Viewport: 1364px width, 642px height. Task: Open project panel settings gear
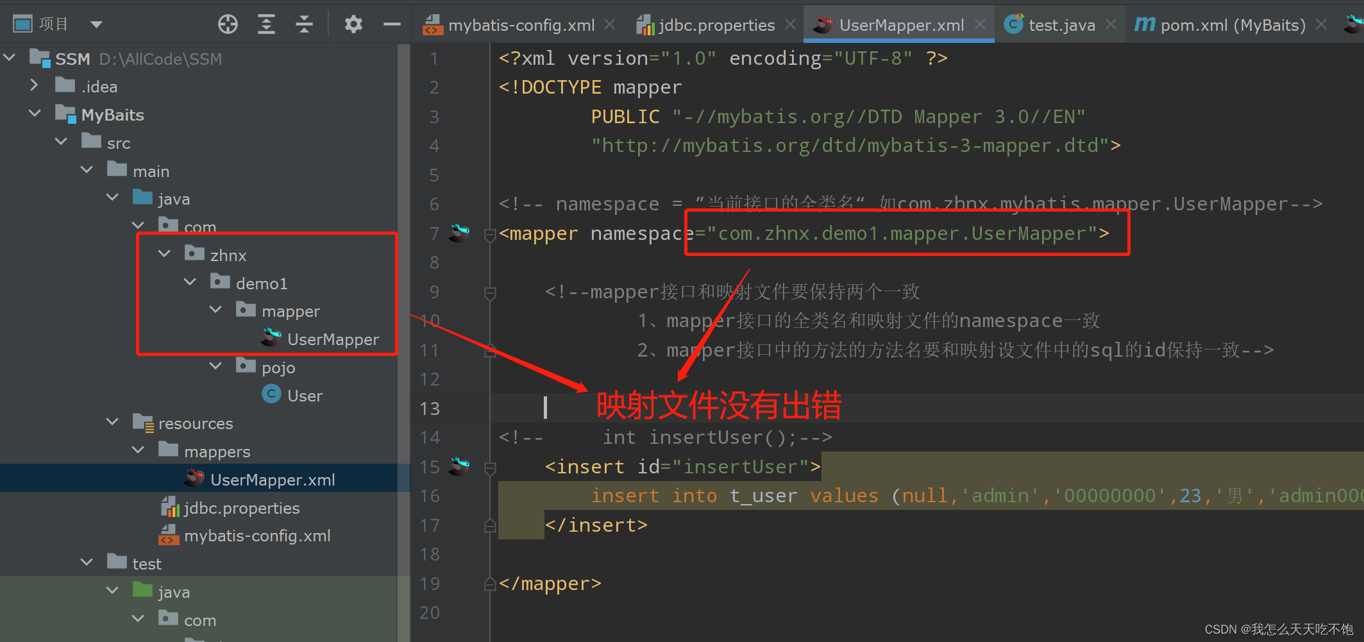click(353, 24)
